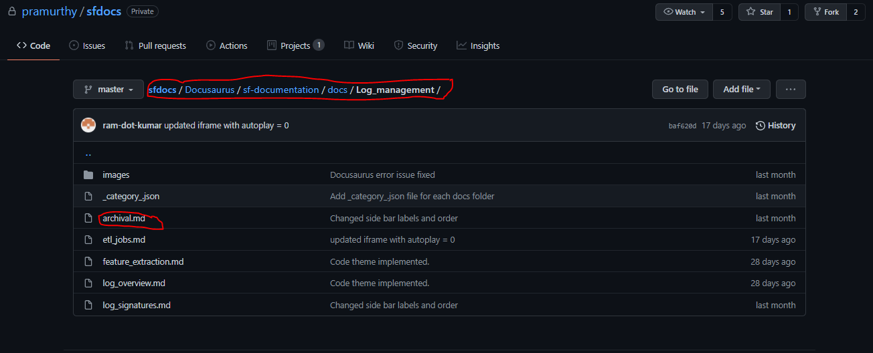Open the etl_jobs.md file
Viewport: 873px width, 353px height.
click(x=124, y=240)
